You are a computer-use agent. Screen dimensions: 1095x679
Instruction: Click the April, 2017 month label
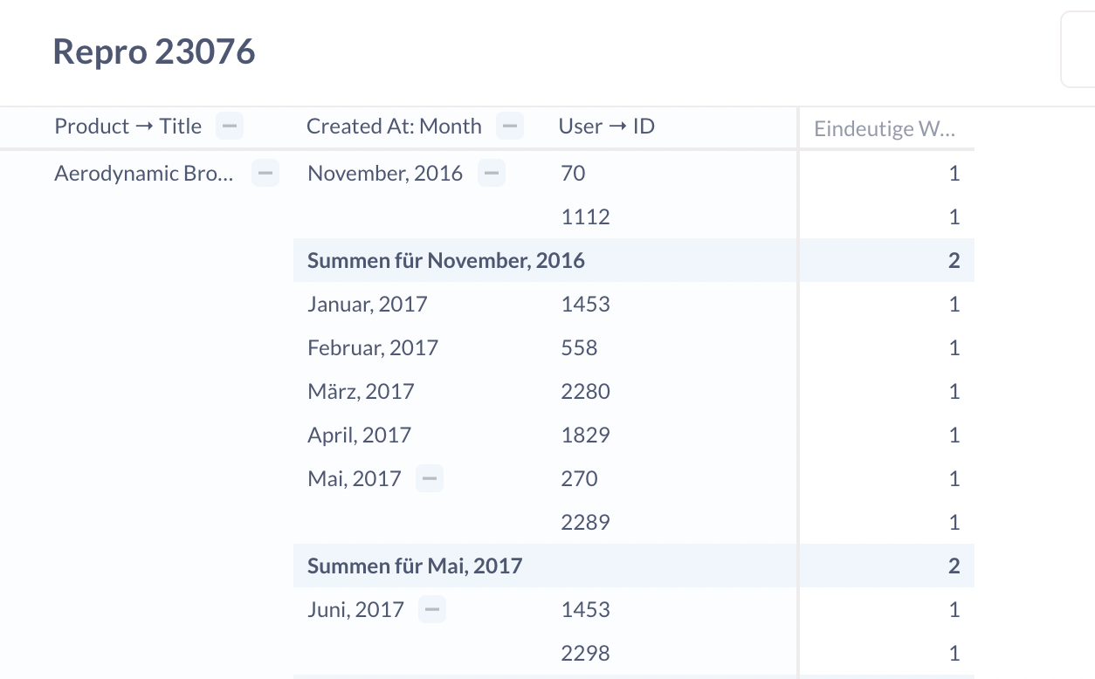(359, 434)
